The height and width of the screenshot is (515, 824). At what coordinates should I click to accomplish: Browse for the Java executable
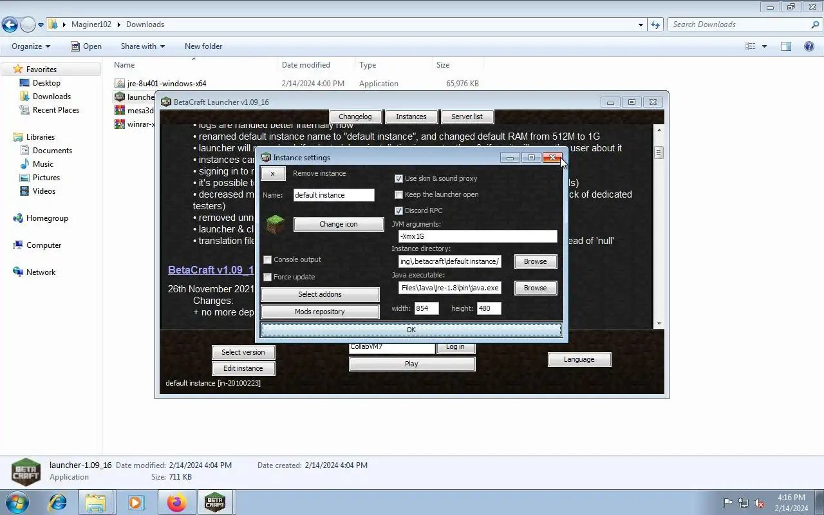pos(535,288)
